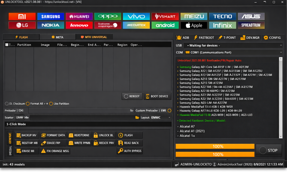Screen dimensions: 287x172
Task: Select the Spreadtrum brand tile
Action: coord(251,25)
